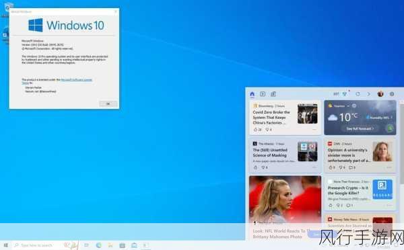The image size is (404, 250).
Task: Like The Atlantic masking story
Action: pos(255,167)
